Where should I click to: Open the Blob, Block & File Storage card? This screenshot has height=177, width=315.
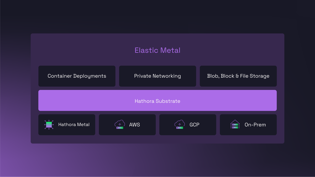[238, 76]
